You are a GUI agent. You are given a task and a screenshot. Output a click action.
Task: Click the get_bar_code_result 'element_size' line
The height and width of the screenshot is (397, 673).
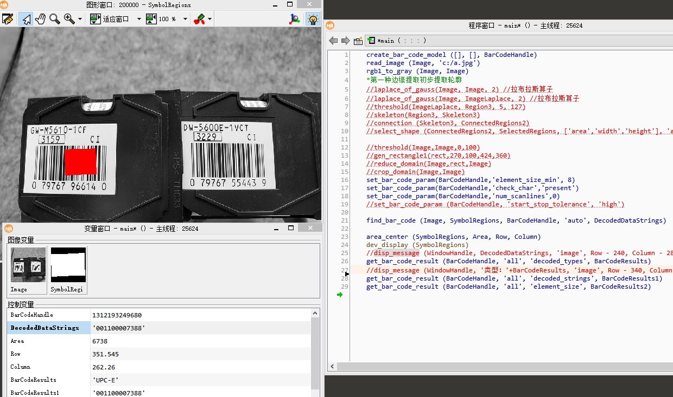pos(509,287)
